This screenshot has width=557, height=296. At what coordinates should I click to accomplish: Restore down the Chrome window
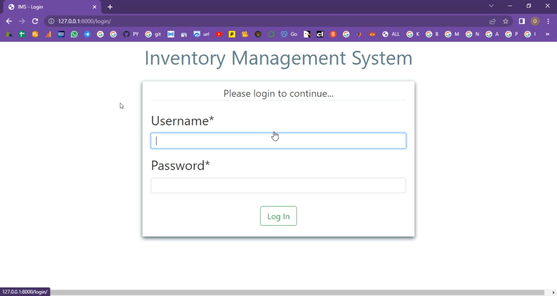pyautogui.click(x=529, y=6)
